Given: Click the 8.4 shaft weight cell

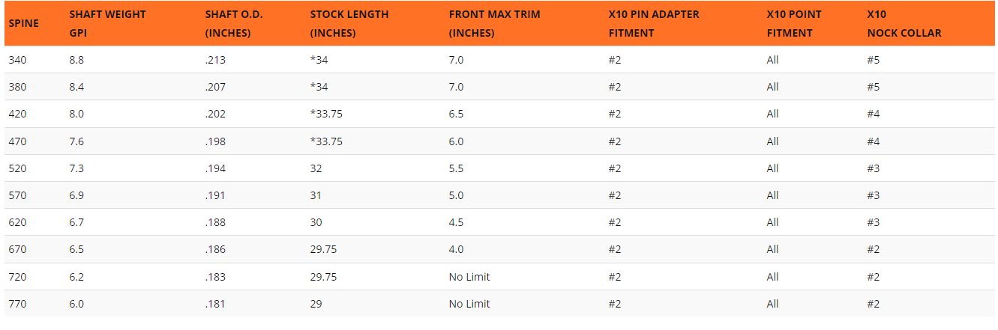Looking at the screenshot, I should 76,87.
